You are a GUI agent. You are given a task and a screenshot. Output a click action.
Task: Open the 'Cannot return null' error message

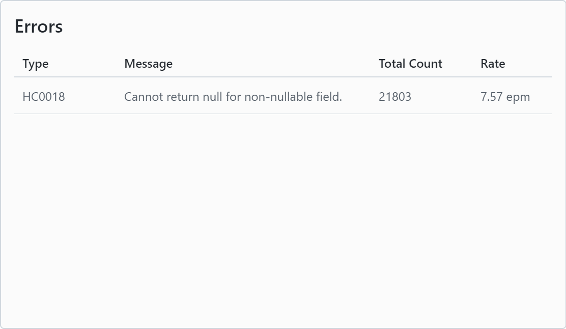(x=233, y=97)
